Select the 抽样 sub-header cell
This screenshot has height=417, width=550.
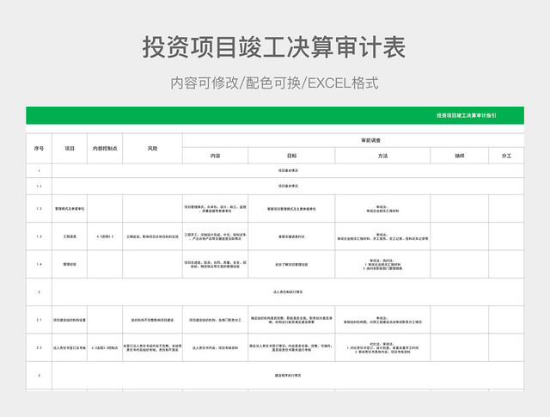coord(460,156)
